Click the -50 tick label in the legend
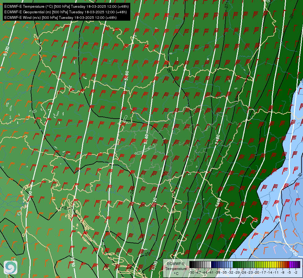The image size is (303, 278). coord(192,273)
